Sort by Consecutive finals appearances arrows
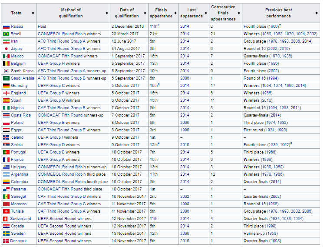The width and height of the screenshot is (324, 247). click(239, 13)
